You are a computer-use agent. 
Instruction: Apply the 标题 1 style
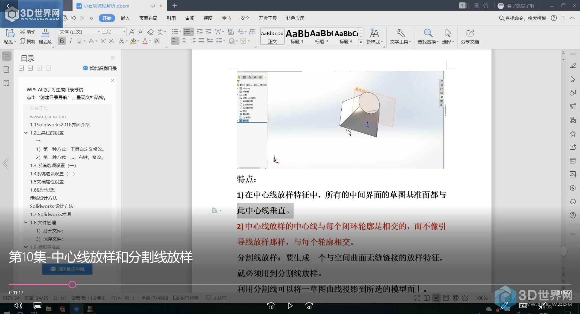click(297, 37)
